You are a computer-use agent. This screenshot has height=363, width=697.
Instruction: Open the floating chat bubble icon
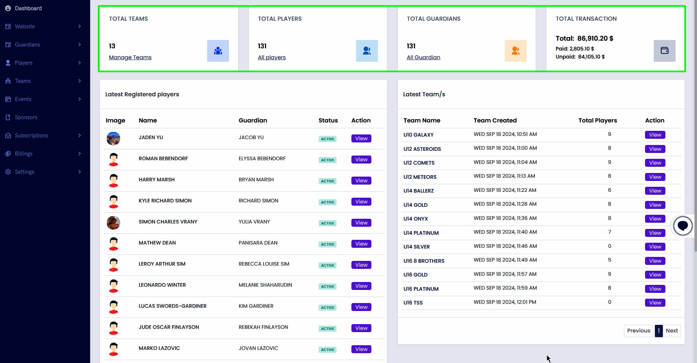683,226
